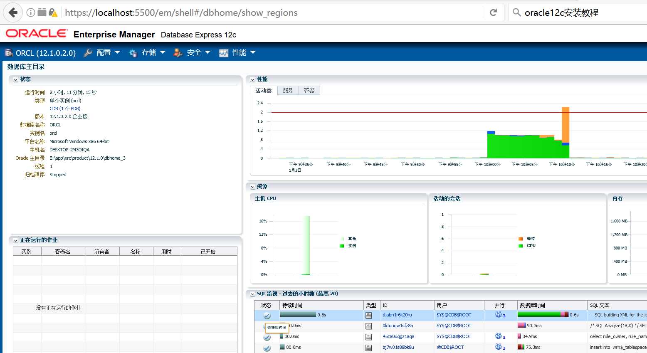
Task: Open the 配置 dropdown menu
Action: (108, 52)
